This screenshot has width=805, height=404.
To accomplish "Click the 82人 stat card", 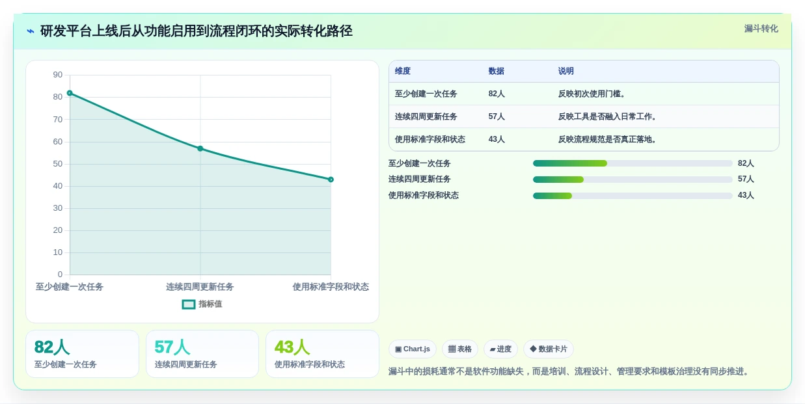I will point(82,354).
